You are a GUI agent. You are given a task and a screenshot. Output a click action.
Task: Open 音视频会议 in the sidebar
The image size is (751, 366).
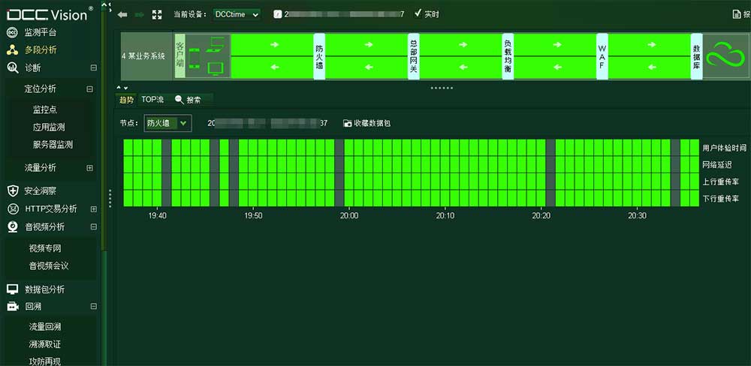click(x=49, y=265)
